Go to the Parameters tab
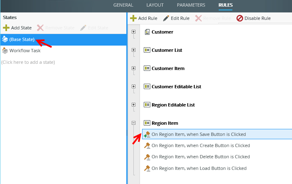This screenshot has width=292, height=184. tap(191, 5)
